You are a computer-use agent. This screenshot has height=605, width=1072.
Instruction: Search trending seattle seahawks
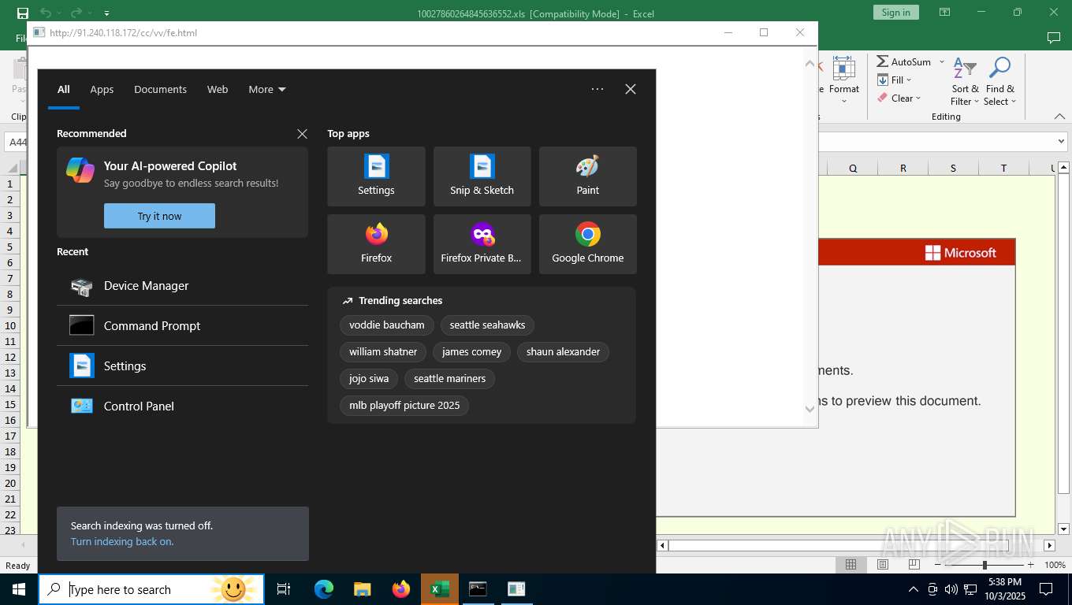[487, 325]
